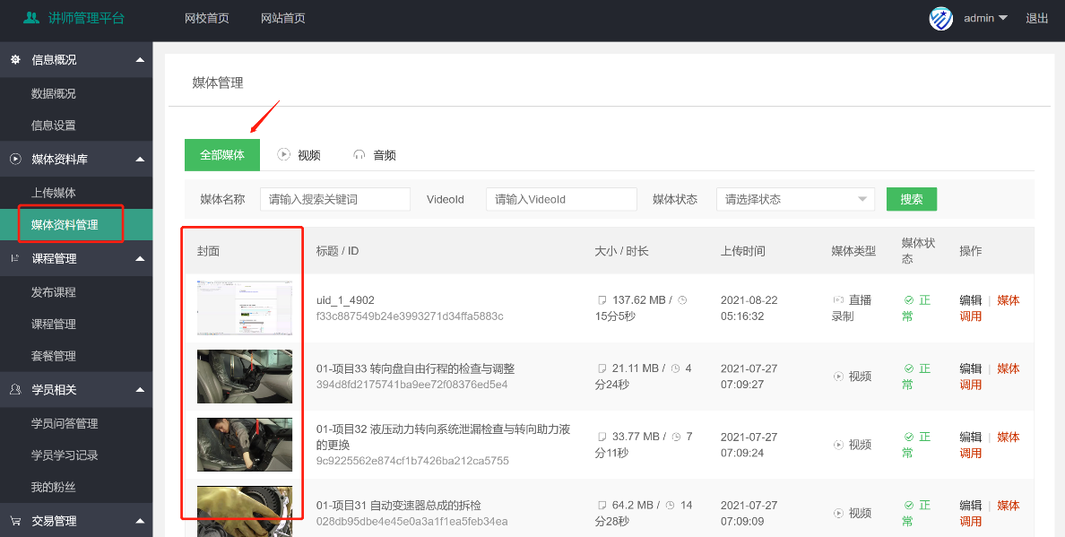This screenshot has width=1065, height=537.
Task: Click the 学员相关 person icon
Action: coord(15,390)
